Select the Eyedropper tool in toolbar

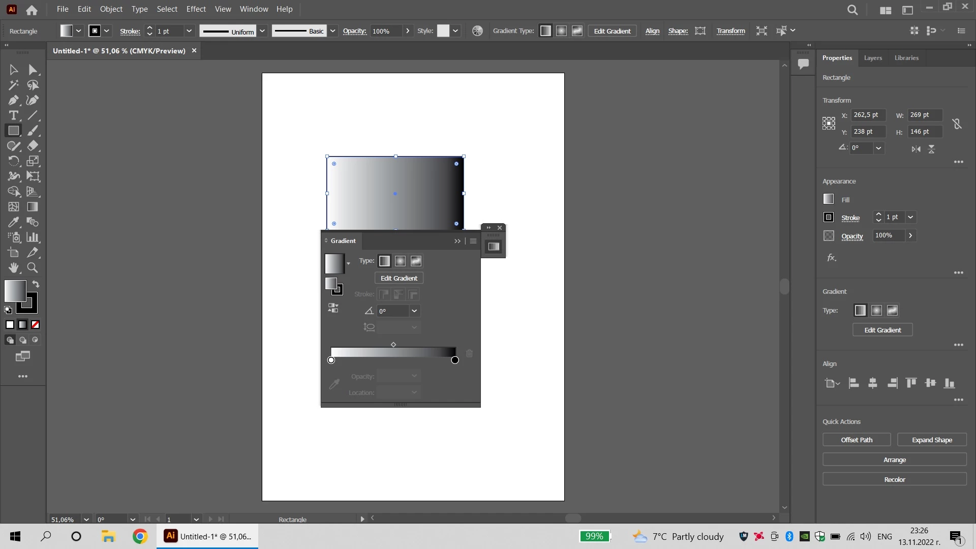click(x=14, y=222)
